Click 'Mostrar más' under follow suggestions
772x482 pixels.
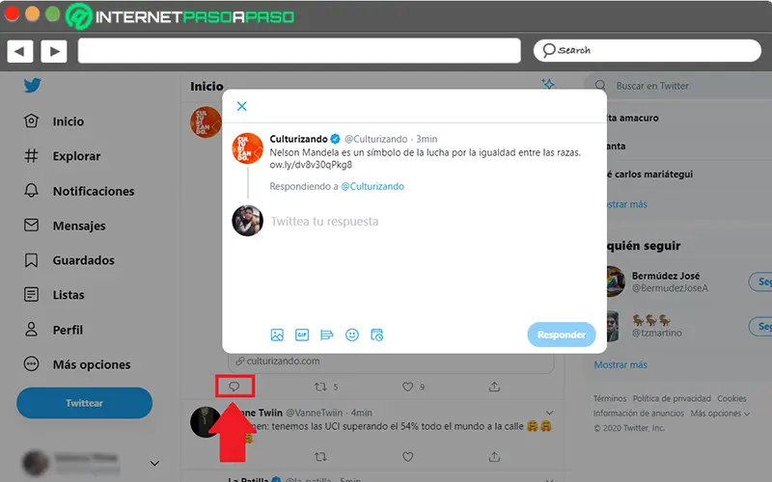pyautogui.click(x=620, y=365)
